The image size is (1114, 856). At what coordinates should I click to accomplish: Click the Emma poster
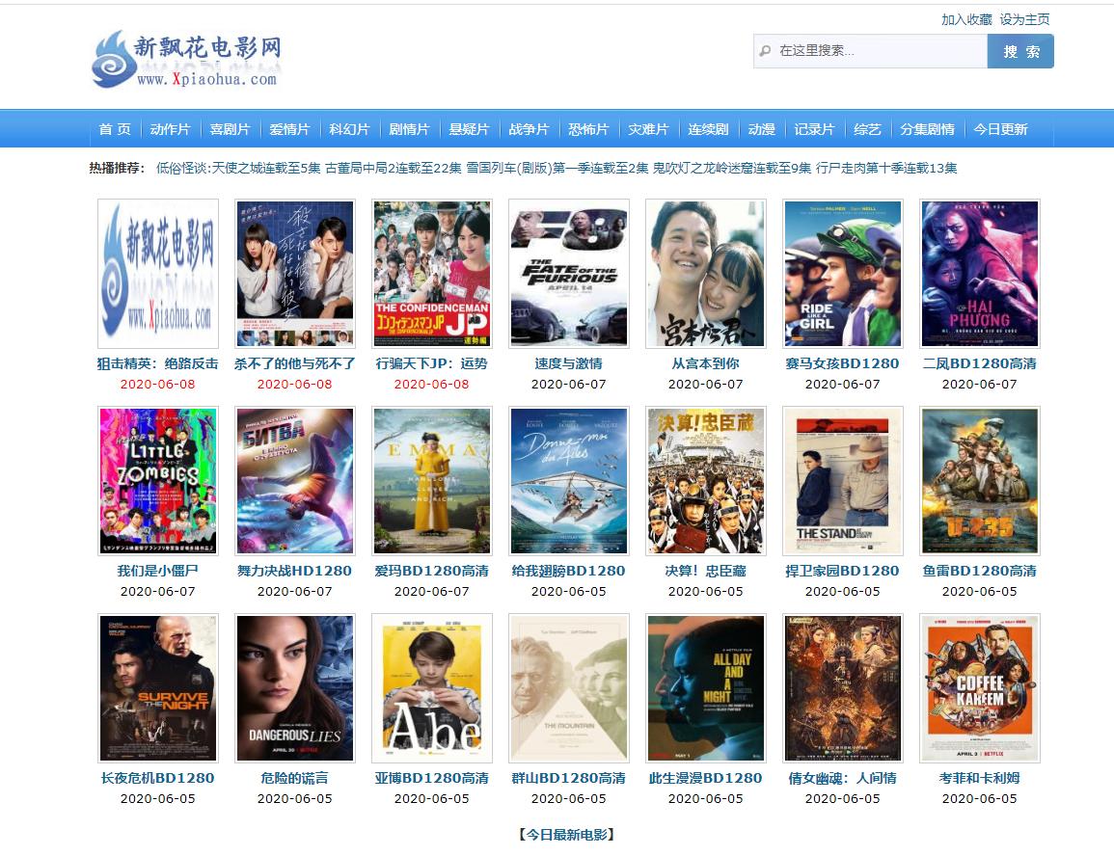click(432, 480)
